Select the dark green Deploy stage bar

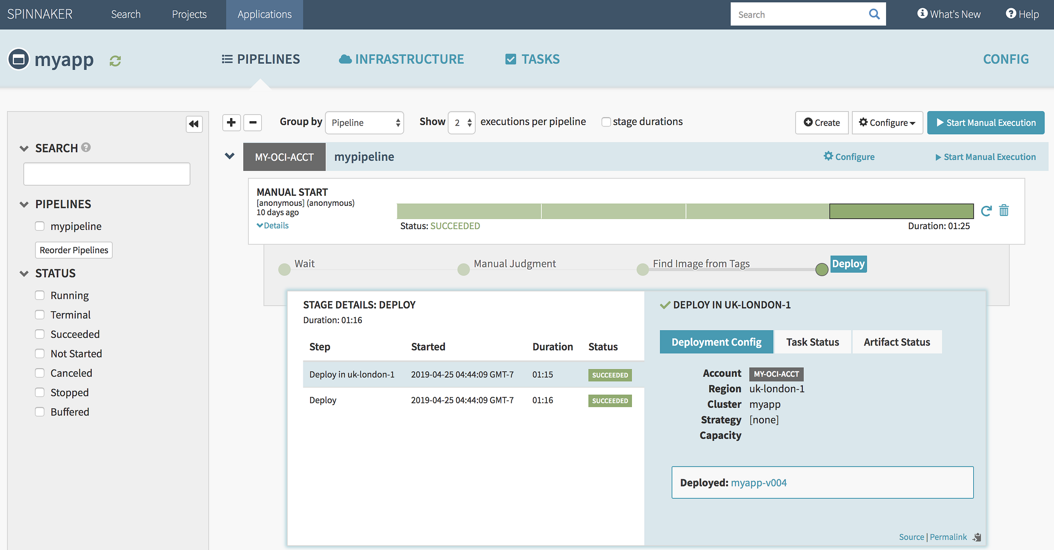tap(901, 211)
